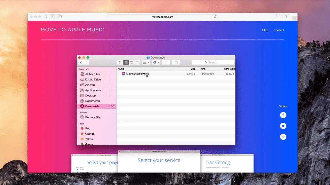The width and height of the screenshot is (330, 185).
Task: Select the MovetoAppleMusic file row
Action: pyautogui.click(x=176, y=74)
